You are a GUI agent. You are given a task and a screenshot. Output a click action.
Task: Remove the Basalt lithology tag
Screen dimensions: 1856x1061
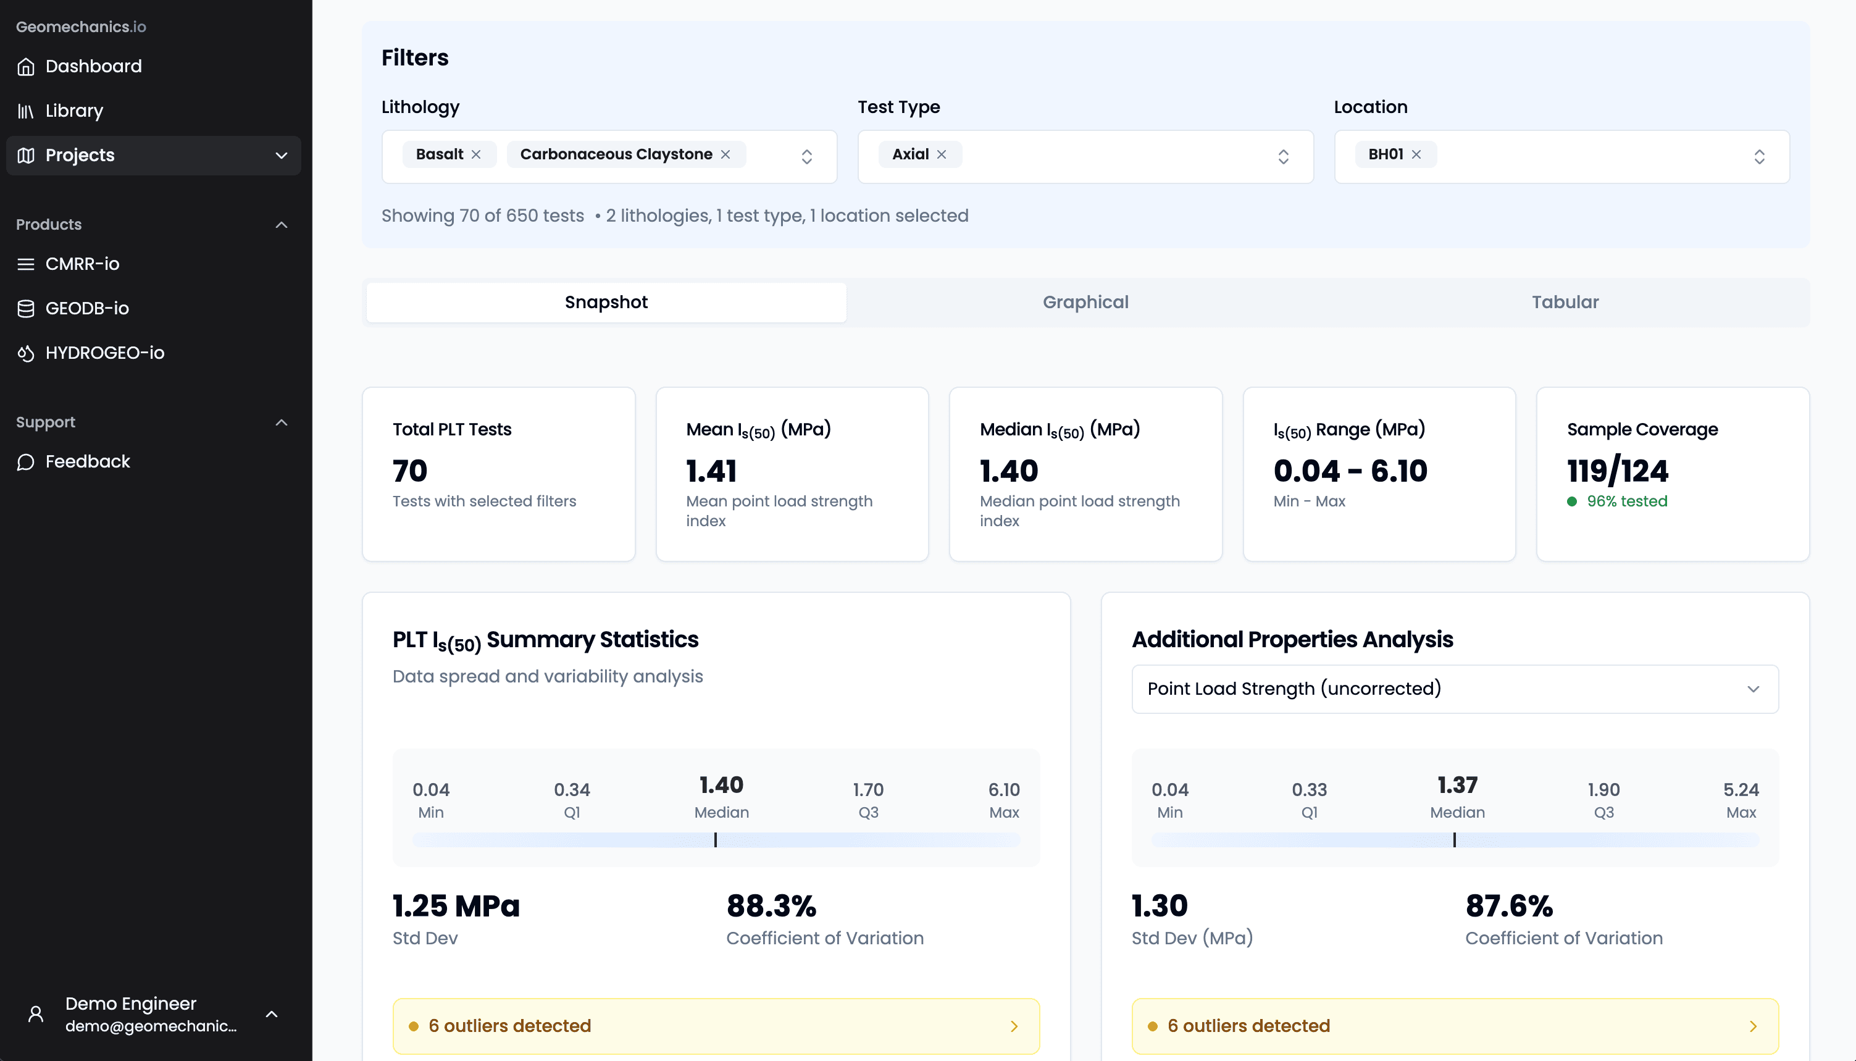point(475,154)
